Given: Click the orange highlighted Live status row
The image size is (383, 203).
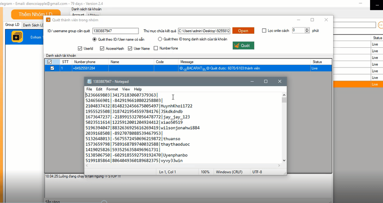Looking at the screenshot, I should (358, 84).
